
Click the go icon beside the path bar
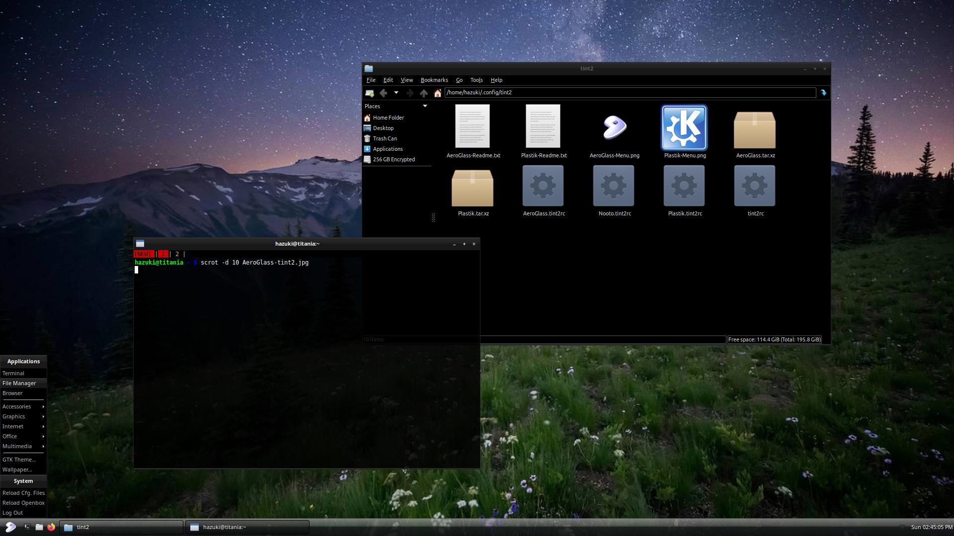pyautogui.click(x=823, y=93)
